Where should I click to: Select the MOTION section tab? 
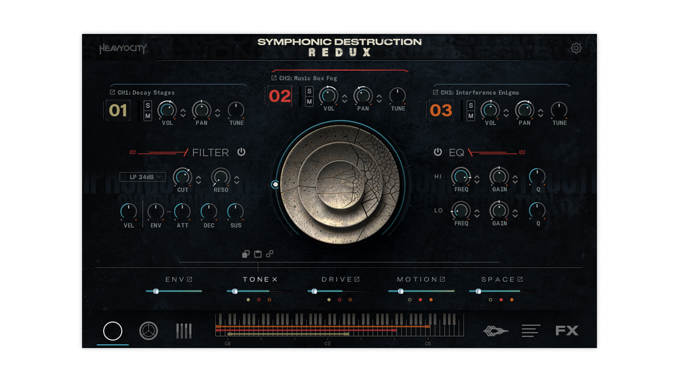click(417, 280)
